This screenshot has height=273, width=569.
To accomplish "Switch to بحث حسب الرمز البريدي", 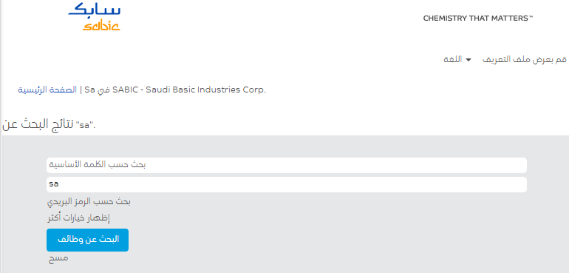I will tap(89, 202).
